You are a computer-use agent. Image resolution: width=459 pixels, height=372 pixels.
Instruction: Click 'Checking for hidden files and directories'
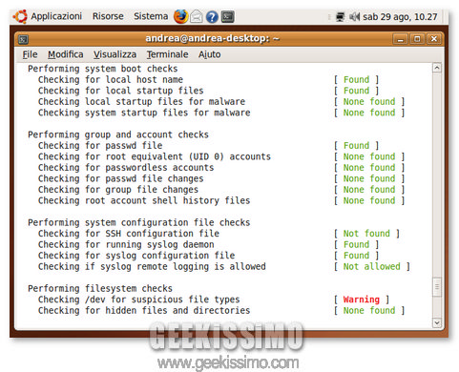[144, 311]
